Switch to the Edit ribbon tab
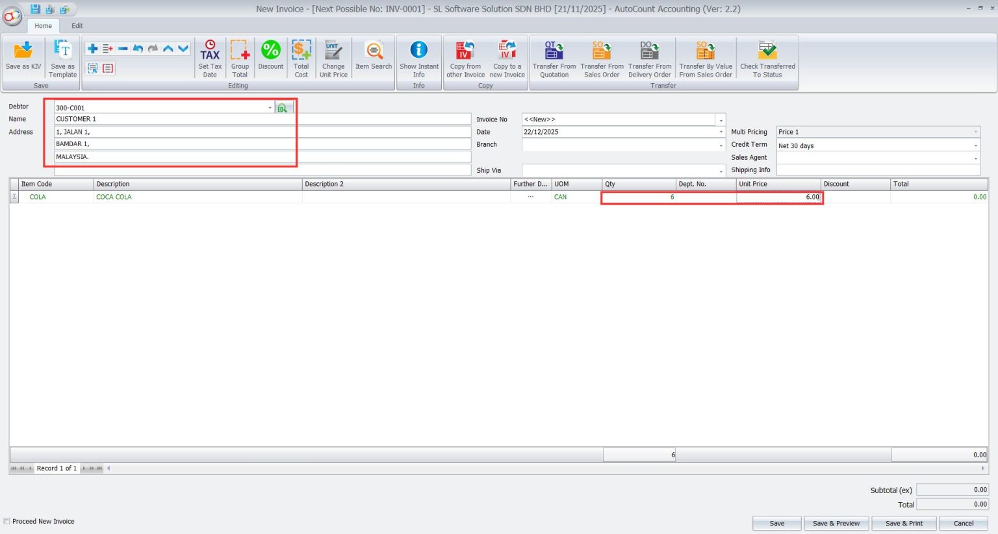Viewport: 998px width, 534px height. [x=77, y=25]
